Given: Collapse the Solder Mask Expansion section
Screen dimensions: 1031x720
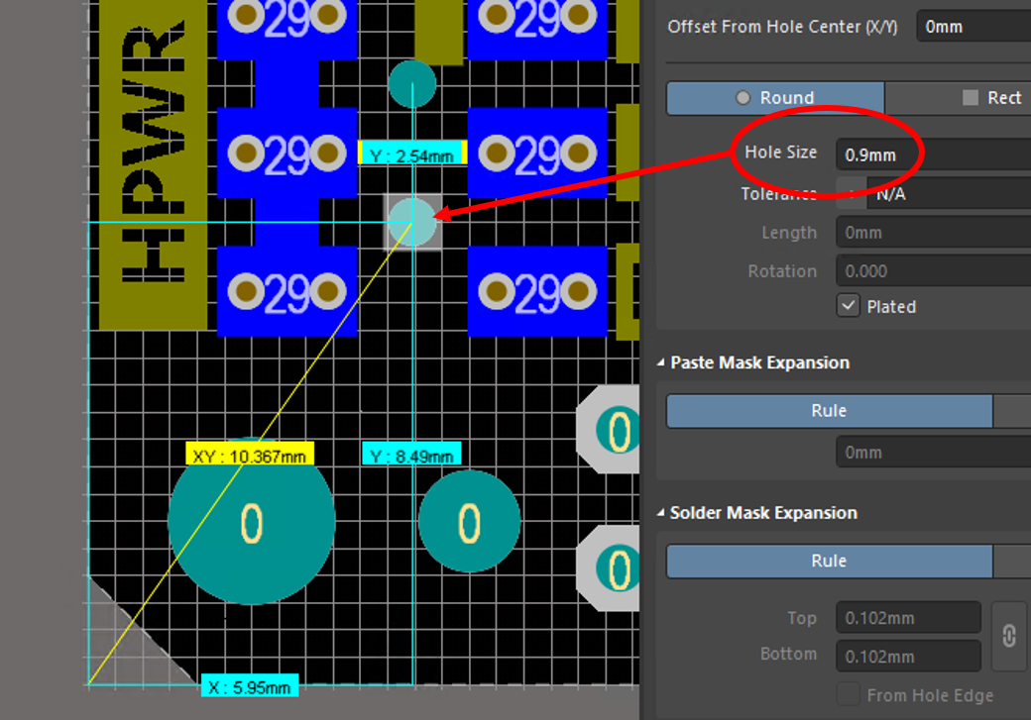Looking at the screenshot, I should 661,512.
